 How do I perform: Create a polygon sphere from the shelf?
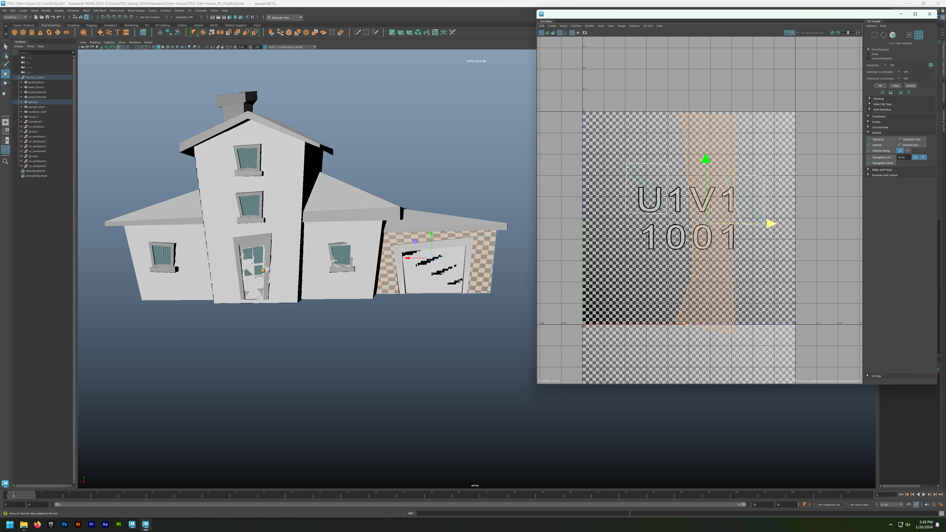(x=14, y=33)
